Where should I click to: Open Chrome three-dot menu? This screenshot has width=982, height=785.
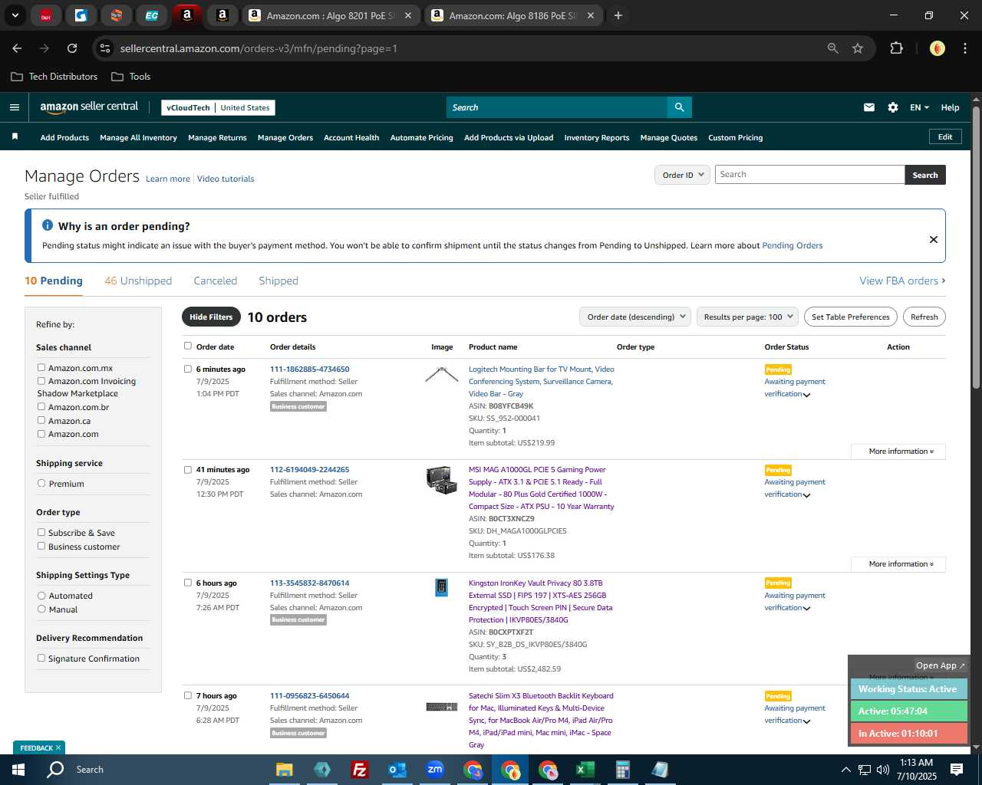pyautogui.click(x=964, y=48)
